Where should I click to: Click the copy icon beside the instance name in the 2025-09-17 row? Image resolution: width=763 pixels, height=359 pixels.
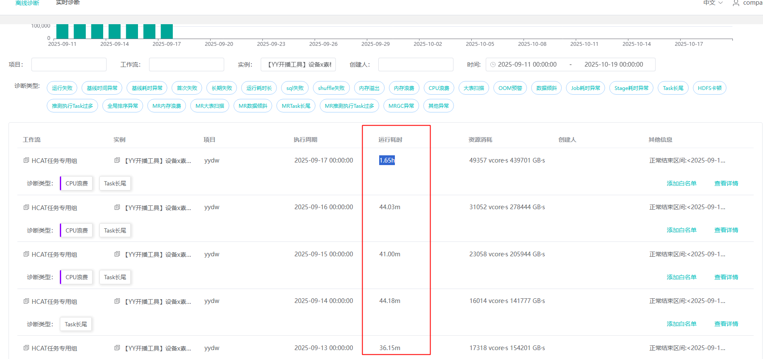point(117,160)
